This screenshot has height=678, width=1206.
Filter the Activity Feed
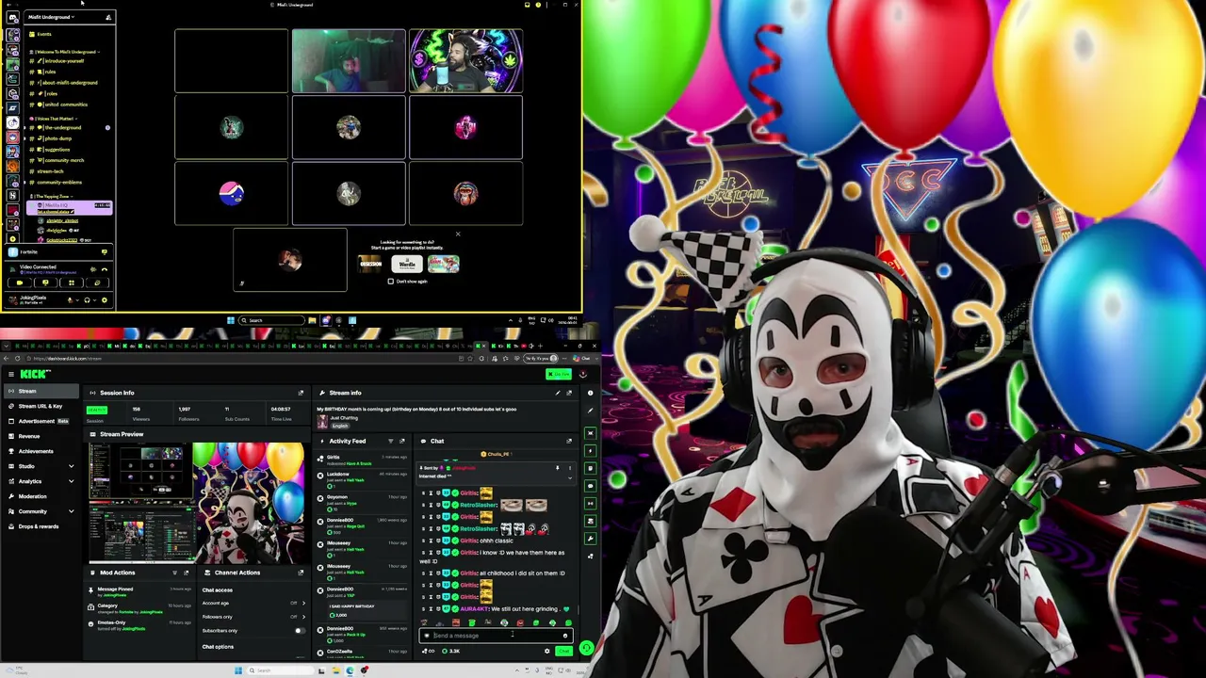click(x=390, y=441)
